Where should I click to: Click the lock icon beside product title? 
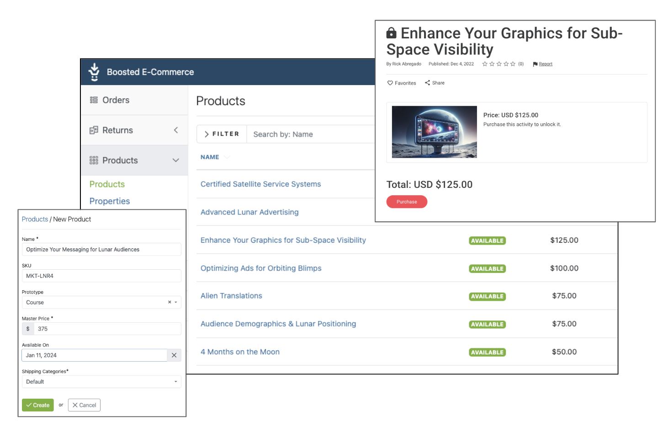click(392, 32)
